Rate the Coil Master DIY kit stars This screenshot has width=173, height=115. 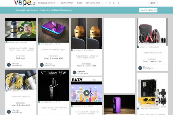point(152,59)
